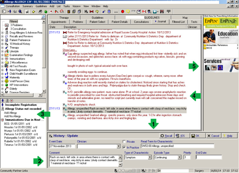The image size is (239, 173).
Task: Click the notepad with pencil toolbar icon
Action: (139, 12)
